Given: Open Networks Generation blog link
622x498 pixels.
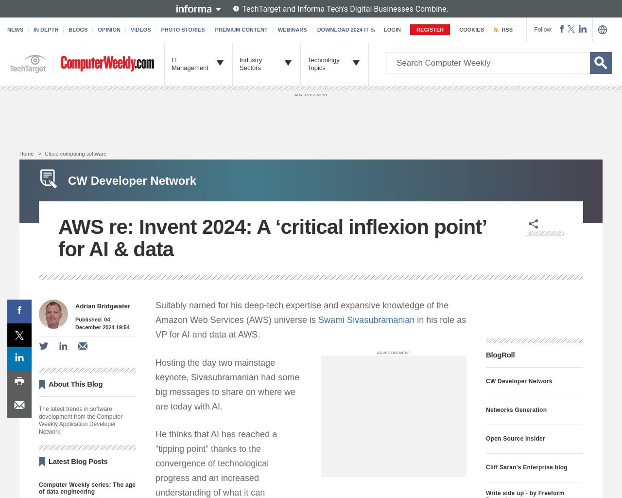Looking at the screenshot, I should click(516, 410).
